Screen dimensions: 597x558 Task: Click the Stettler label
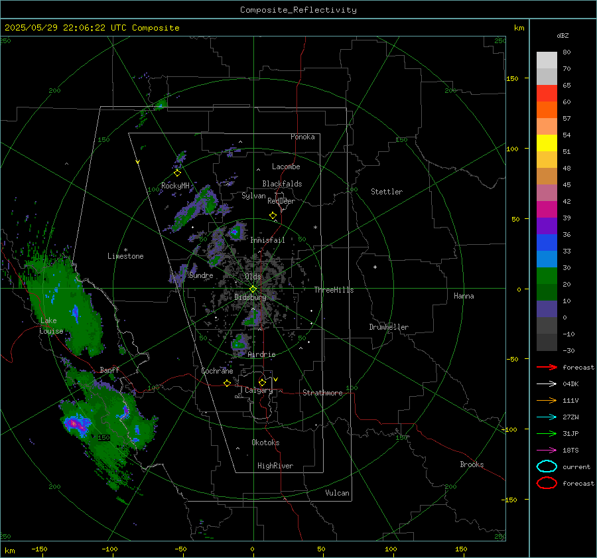[x=387, y=192]
